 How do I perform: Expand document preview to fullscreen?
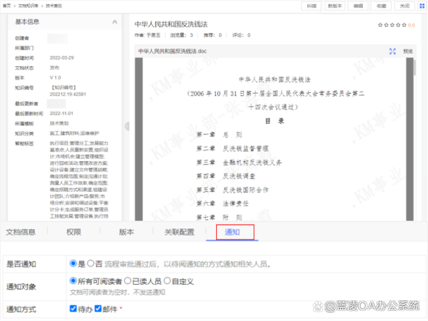click(393, 51)
